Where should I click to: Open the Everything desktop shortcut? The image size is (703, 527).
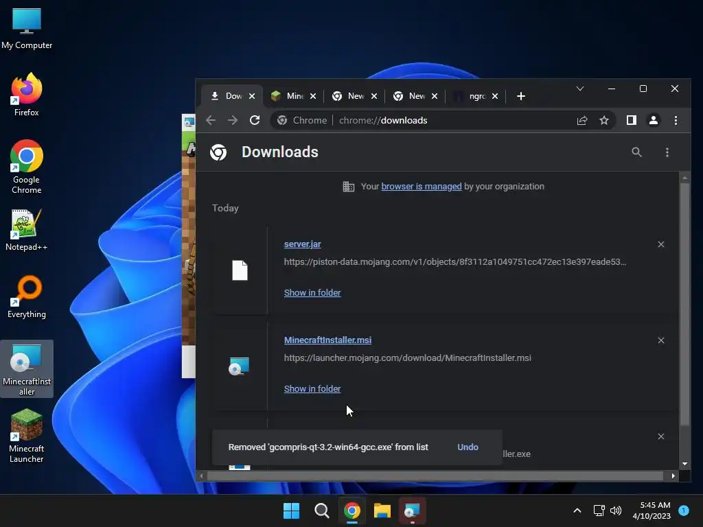27,296
